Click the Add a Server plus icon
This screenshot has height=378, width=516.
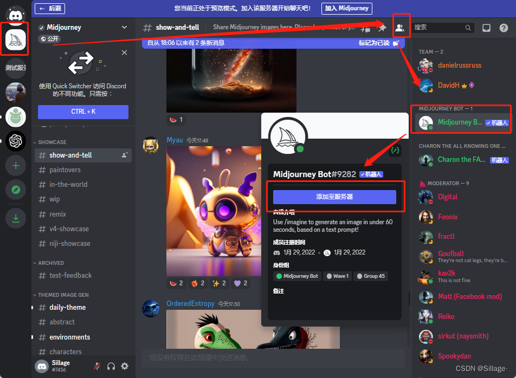pyautogui.click(x=16, y=166)
